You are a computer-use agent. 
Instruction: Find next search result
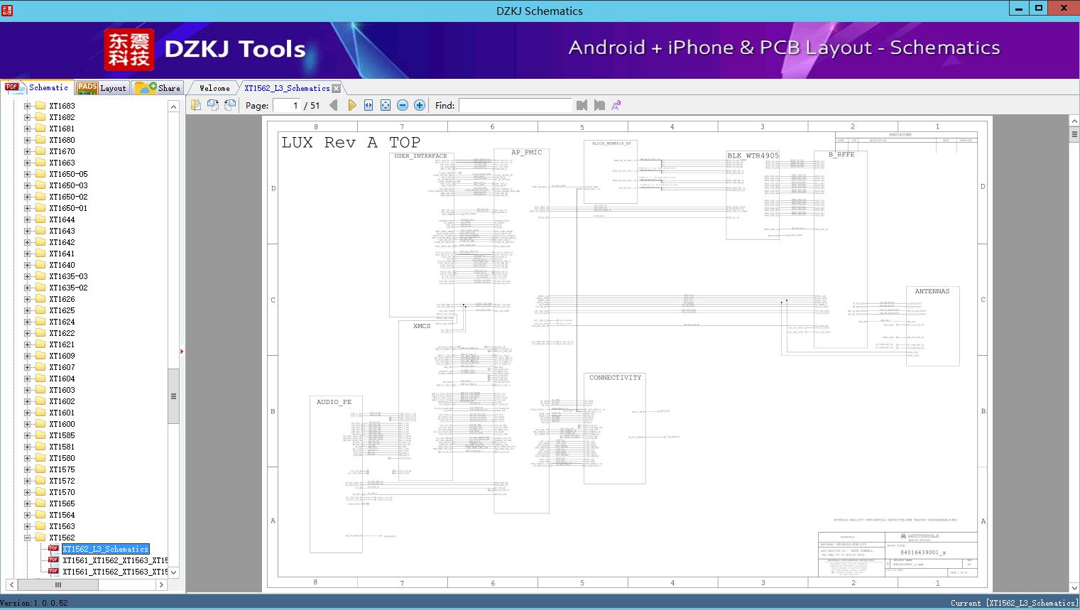(x=599, y=105)
